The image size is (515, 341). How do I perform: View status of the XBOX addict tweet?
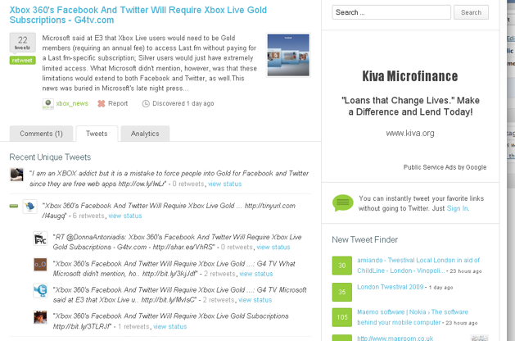click(224, 184)
